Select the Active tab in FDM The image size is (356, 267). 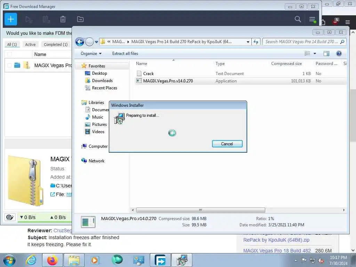click(x=30, y=44)
